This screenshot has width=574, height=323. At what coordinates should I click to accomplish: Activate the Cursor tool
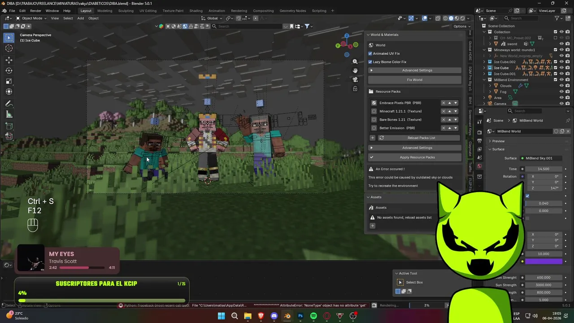[x=9, y=48]
